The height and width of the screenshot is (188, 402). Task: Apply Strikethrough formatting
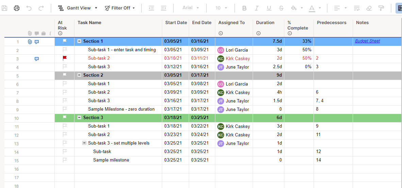click(x=281, y=8)
